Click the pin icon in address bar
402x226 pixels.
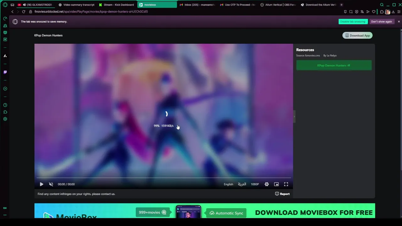coord(345,12)
